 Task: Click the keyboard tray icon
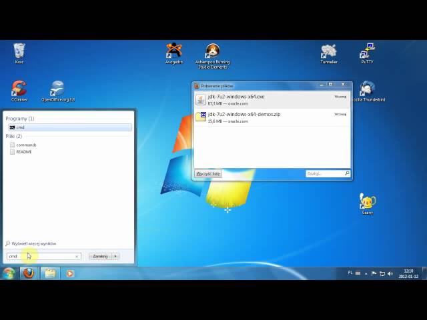click(x=358, y=273)
